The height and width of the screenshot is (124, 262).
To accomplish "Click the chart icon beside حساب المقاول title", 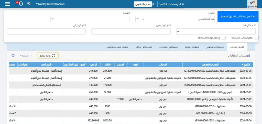I will (248, 55).
